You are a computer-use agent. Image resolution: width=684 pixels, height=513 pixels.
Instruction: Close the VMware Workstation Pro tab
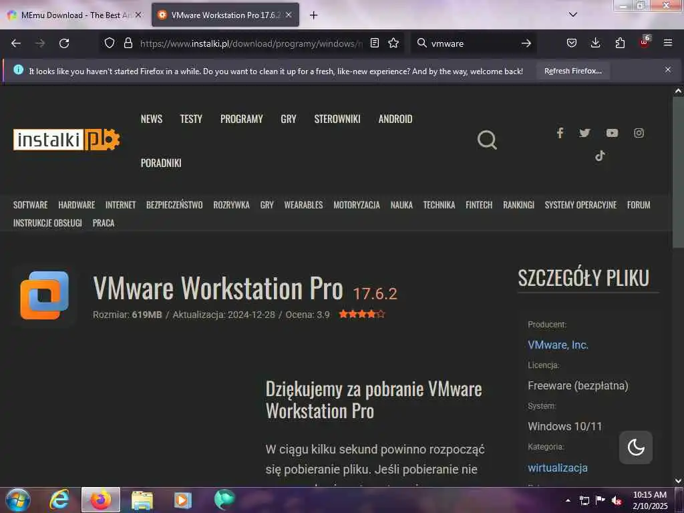pyautogui.click(x=289, y=15)
